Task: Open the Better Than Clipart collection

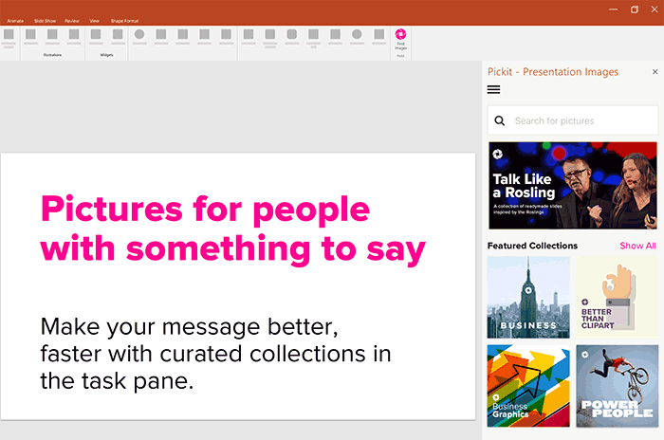Action: [617, 297]
